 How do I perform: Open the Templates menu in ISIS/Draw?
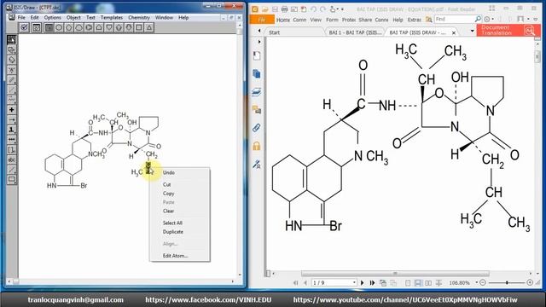click(x=112, y=17)
